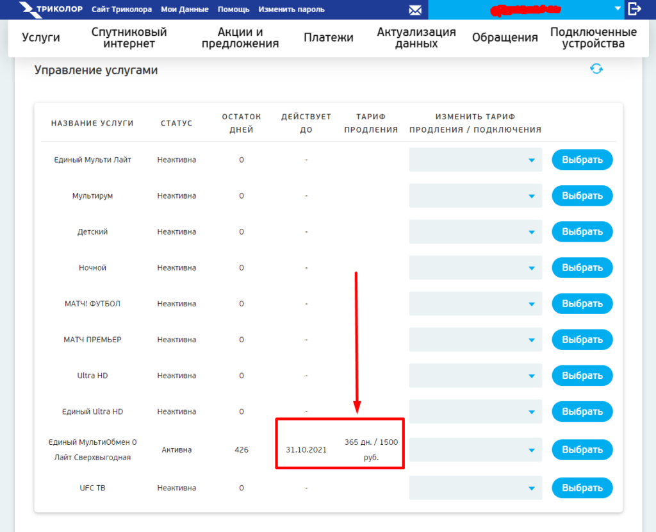Switch to Подключенные устройства tab
The width and height of the screenshot is (656, 532).
[593, 38]
